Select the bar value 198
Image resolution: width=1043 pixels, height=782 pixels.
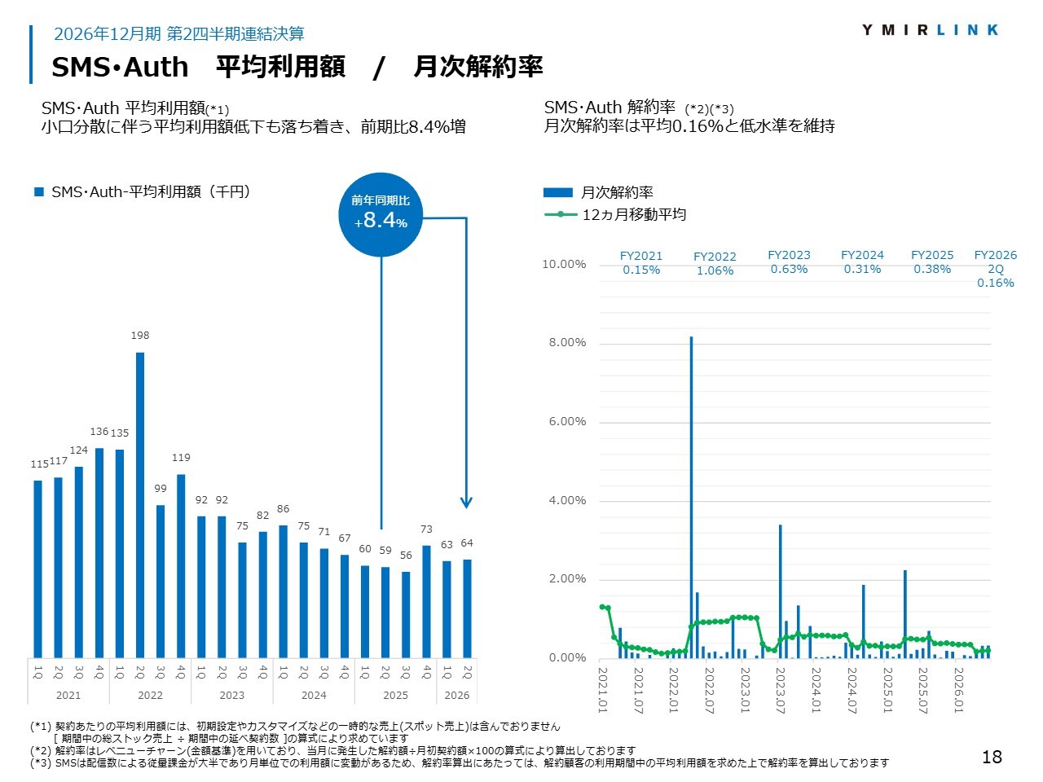click(140, 336)
